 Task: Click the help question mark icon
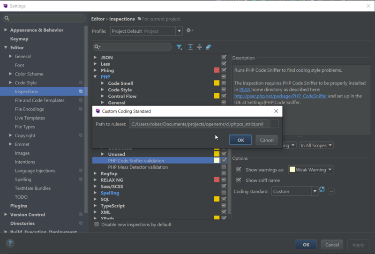(x=10, y=243)
